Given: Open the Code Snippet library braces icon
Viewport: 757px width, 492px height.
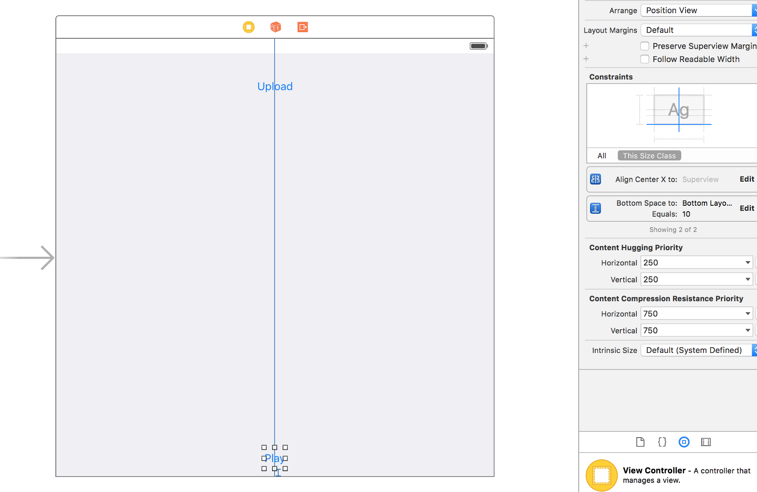Looking at the screenshot, I should tap(662, 442).
